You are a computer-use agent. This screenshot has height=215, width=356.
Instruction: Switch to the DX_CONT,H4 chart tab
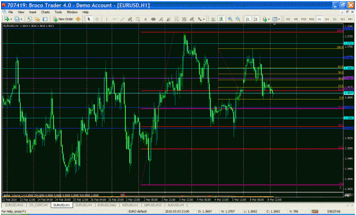[x=38, y=205]
